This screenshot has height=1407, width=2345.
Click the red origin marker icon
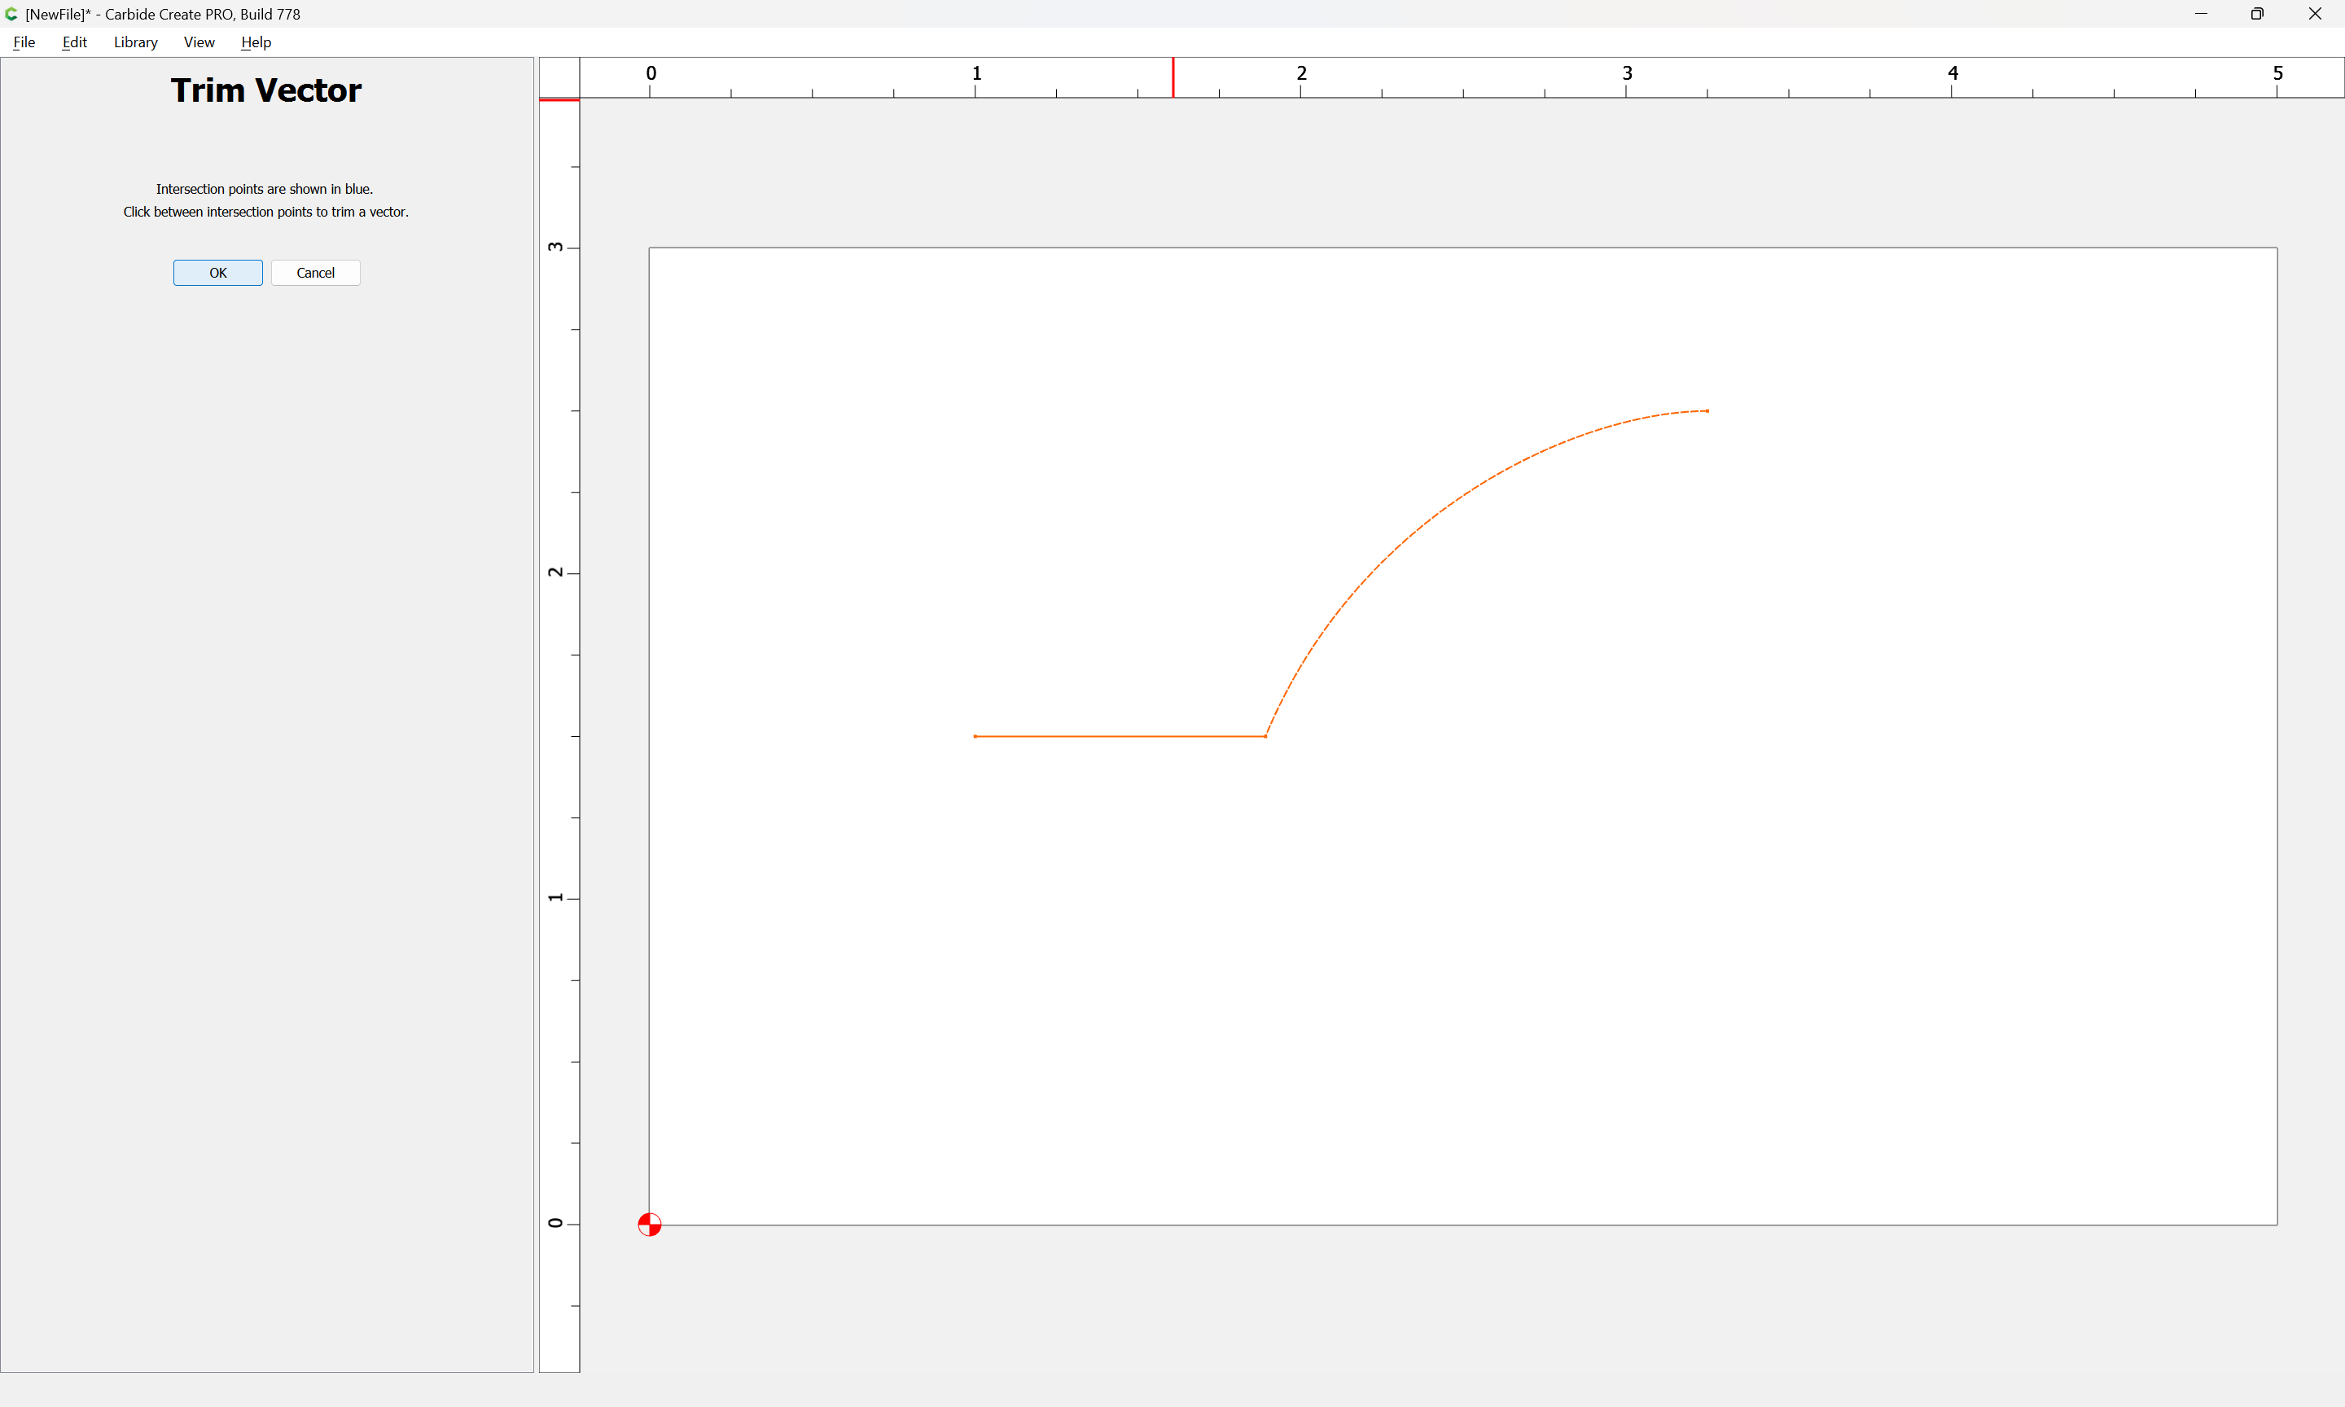click(x=649, y=1225)
